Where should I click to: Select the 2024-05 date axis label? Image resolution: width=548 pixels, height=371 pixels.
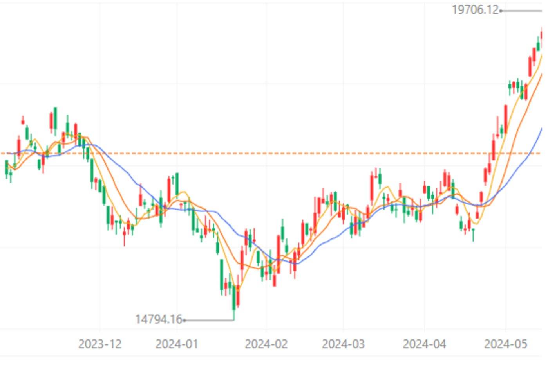coord(505,344)
